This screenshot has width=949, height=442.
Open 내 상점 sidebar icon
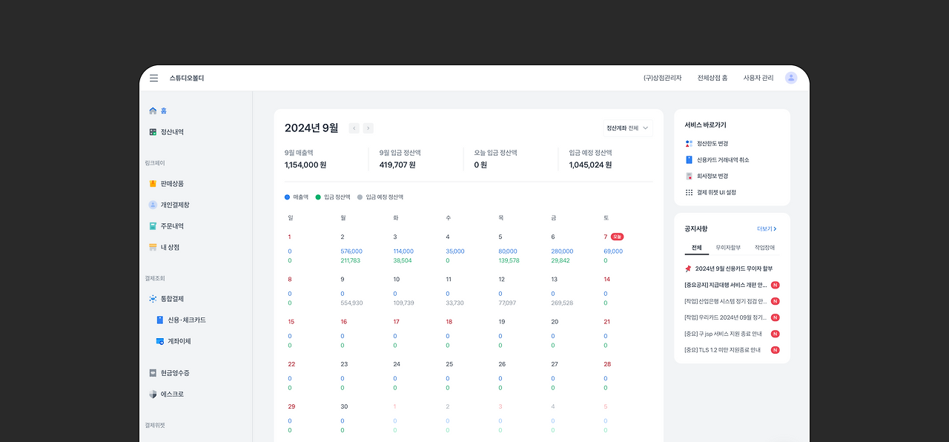(153, 247)
